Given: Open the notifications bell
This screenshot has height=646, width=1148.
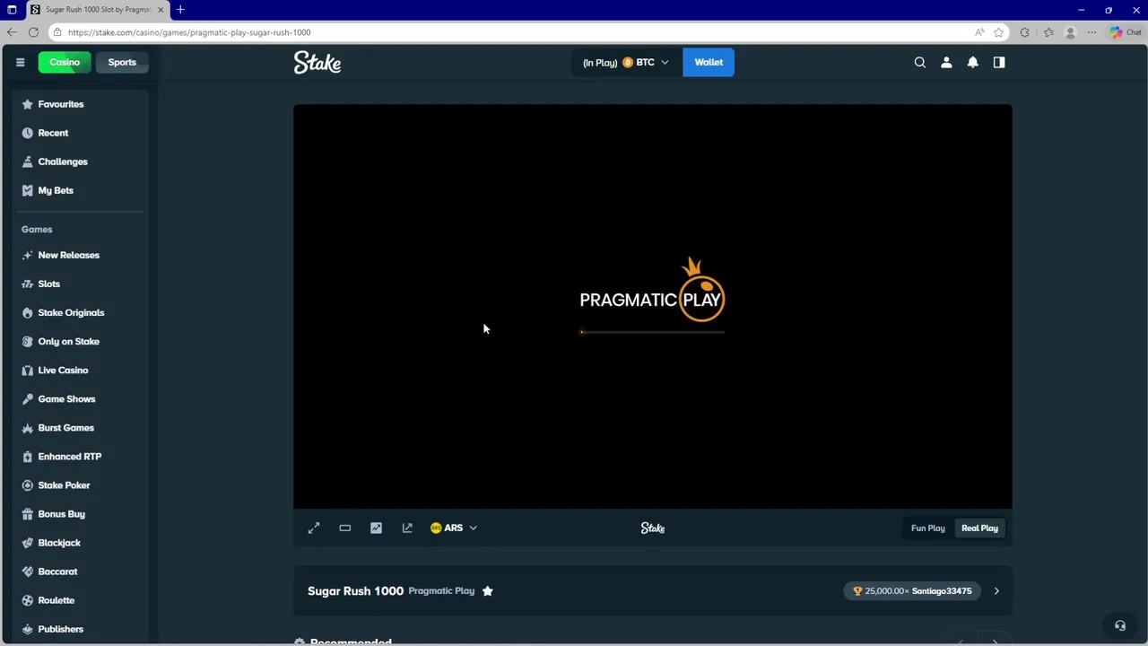Looking at the screenshot, I should coord(972,62).
